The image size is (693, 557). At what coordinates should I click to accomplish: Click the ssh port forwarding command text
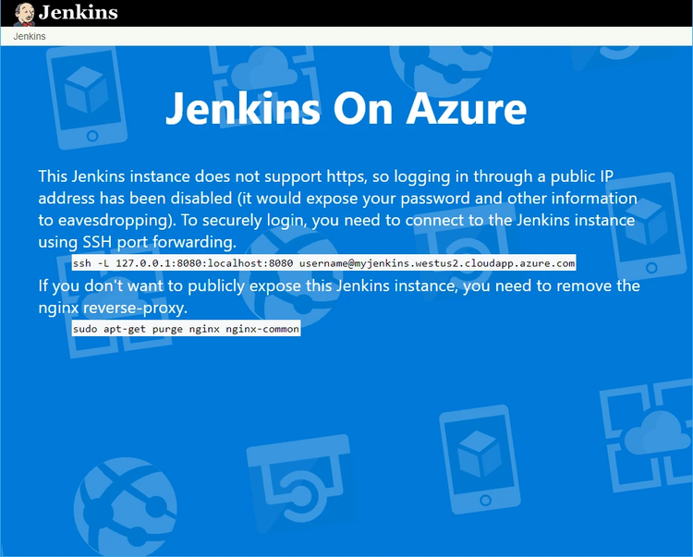(x=323, y=263)
